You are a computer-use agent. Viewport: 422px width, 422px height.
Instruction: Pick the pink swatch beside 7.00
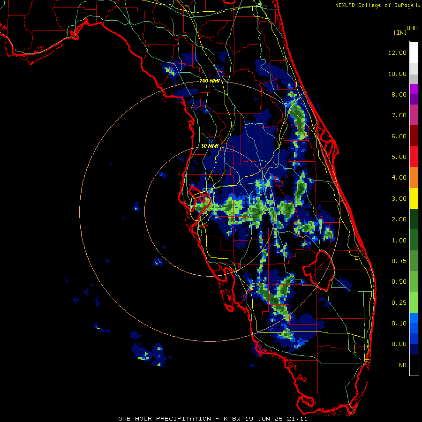click(x=414, y=115)
